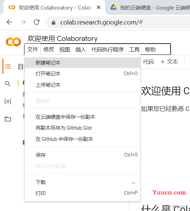This screenshot has height=211, width=190.
Task: Go back with browser back arrow
Action: click(x=10, y=22)
